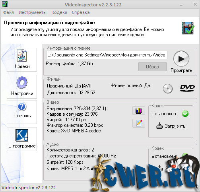Click the film checkmark logo in header
Viewport: 200px width, 192px height.
click(188, 28)
